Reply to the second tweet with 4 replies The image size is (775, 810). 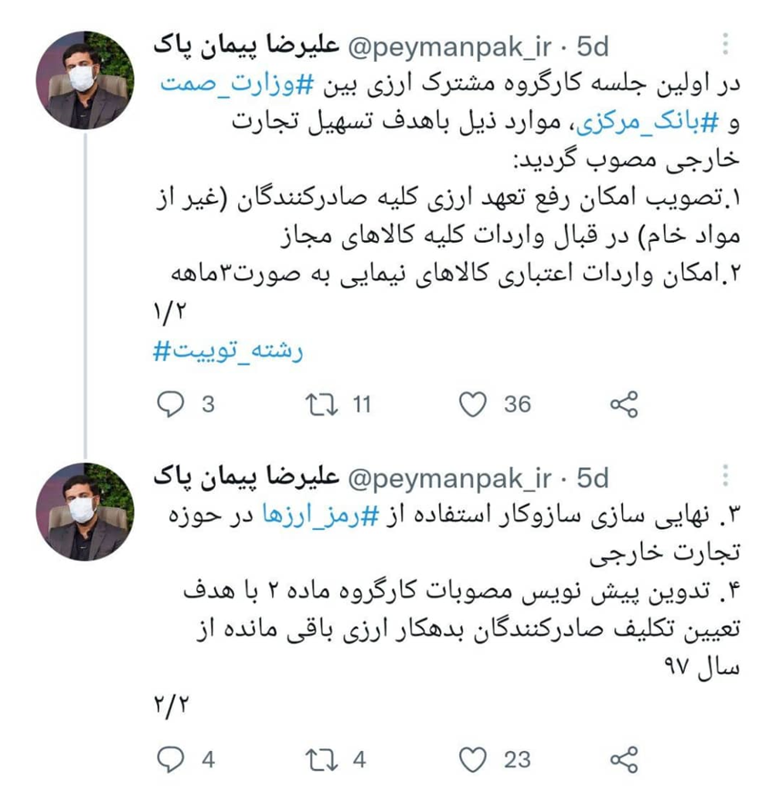click(171, 759)
